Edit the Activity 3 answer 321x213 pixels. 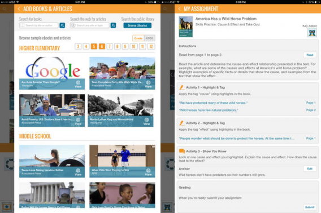(x=310, y=168)
